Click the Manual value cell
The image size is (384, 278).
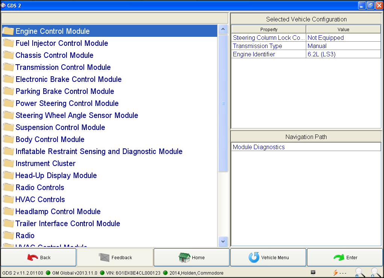343,46
